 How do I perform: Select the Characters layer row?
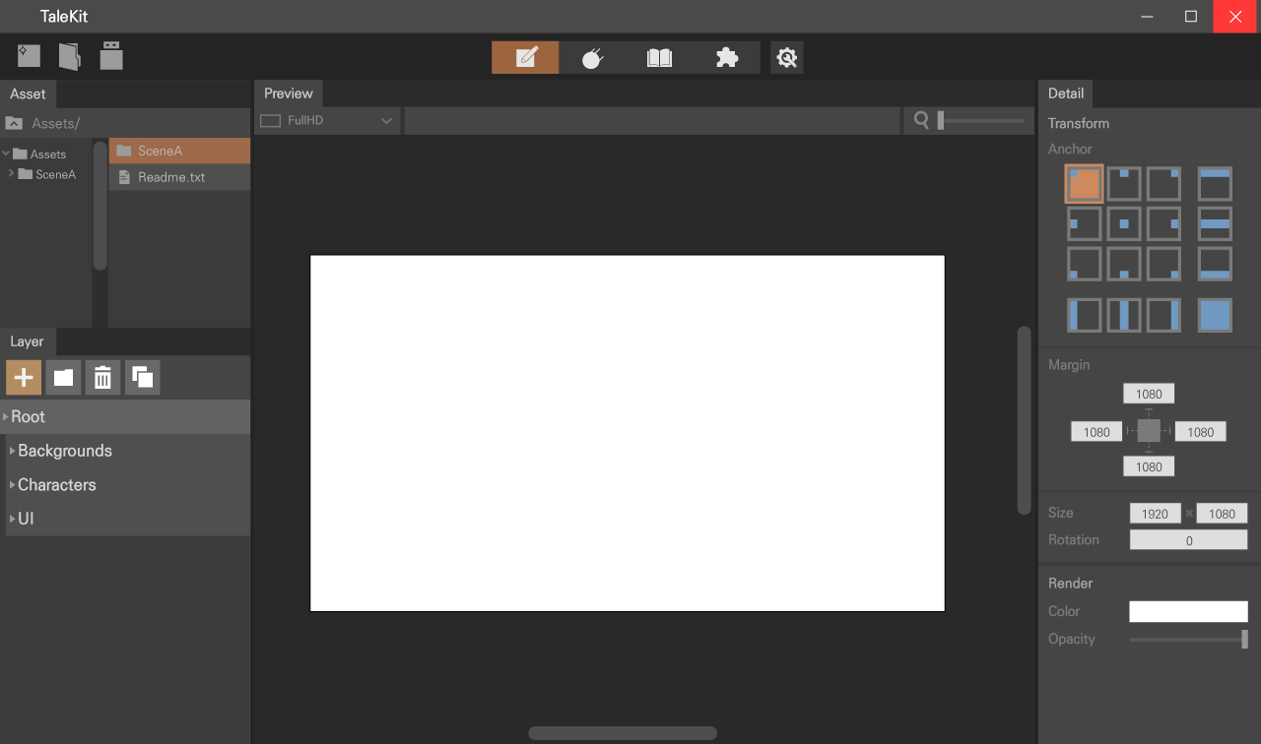[x=128, y=484]
